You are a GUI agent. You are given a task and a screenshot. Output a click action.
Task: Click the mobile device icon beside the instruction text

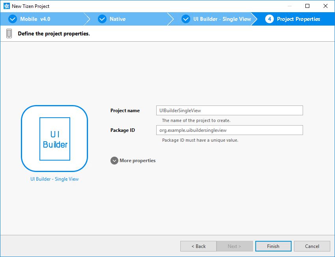9,33
